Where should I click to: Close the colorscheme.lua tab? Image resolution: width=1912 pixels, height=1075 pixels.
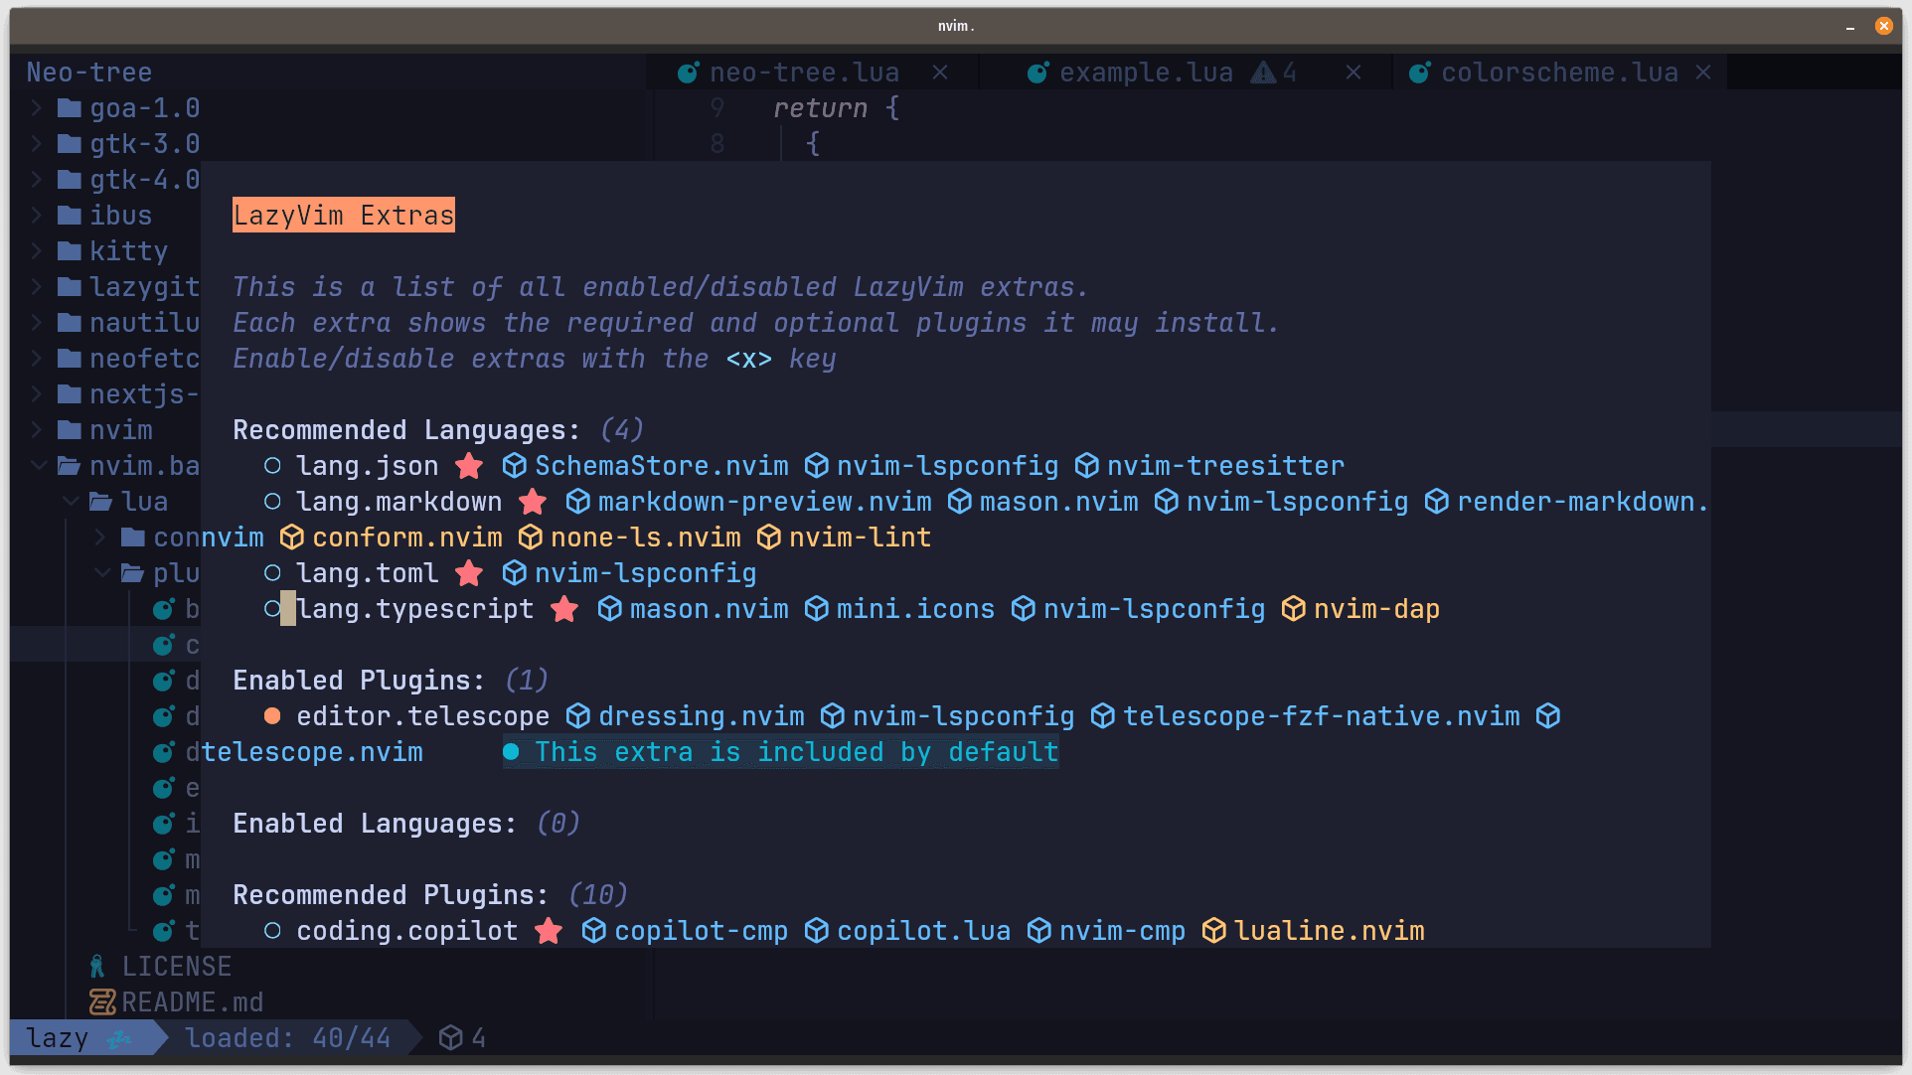tap(1703, 73)
